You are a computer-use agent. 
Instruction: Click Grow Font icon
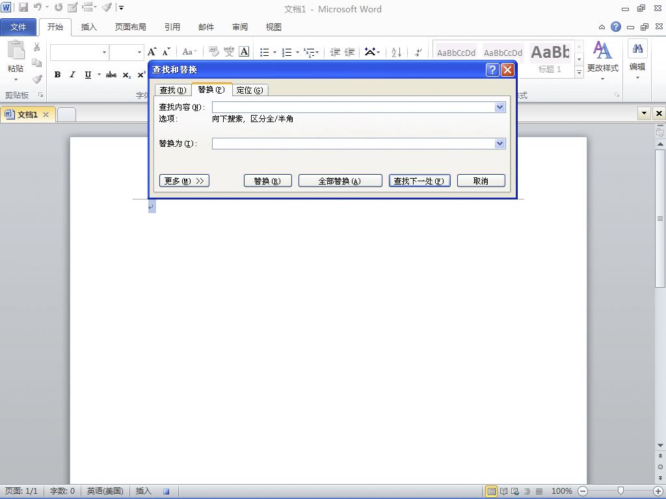(x=152, y=52)
